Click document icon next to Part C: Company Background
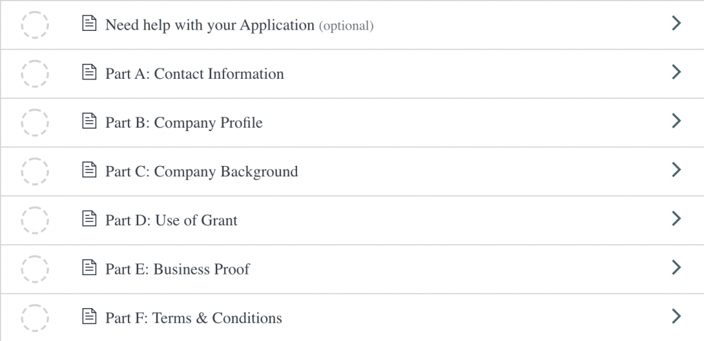 (89, 169)
